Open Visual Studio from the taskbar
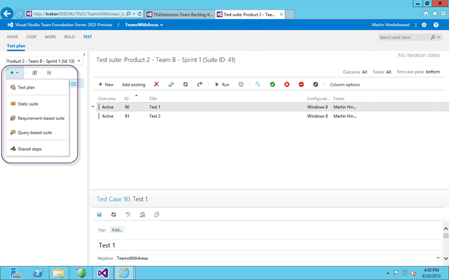 click(103, 273)
